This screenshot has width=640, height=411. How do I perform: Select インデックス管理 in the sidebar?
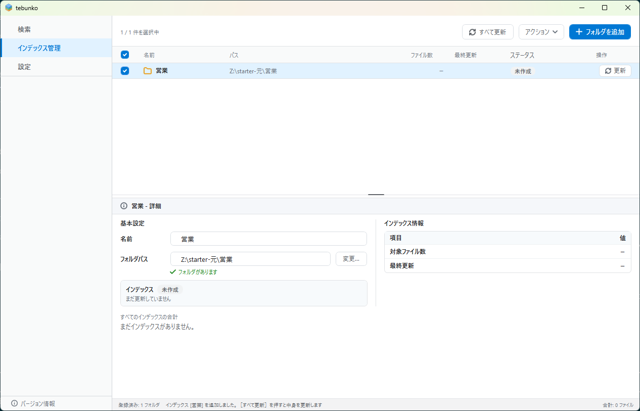56,48
